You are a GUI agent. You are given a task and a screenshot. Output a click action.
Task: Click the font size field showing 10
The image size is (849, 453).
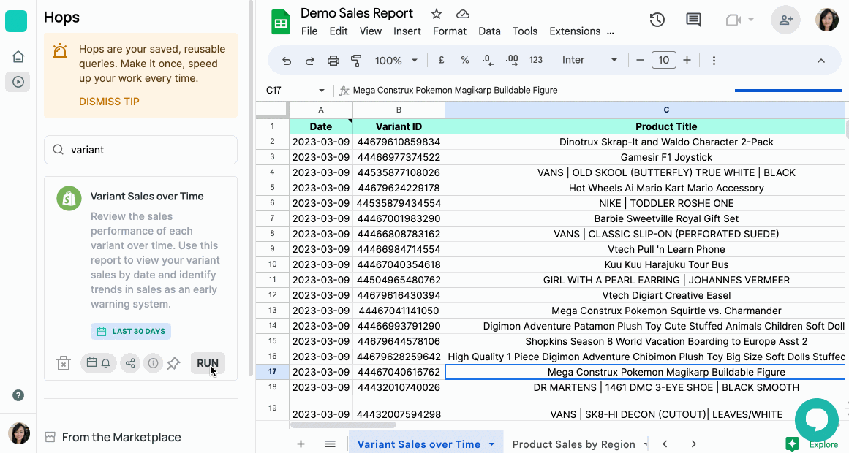[664, 60]
